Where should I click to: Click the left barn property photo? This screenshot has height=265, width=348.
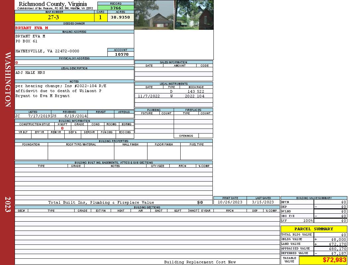154,15
